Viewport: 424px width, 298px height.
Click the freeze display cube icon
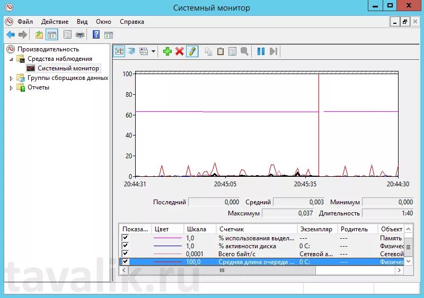131,51
